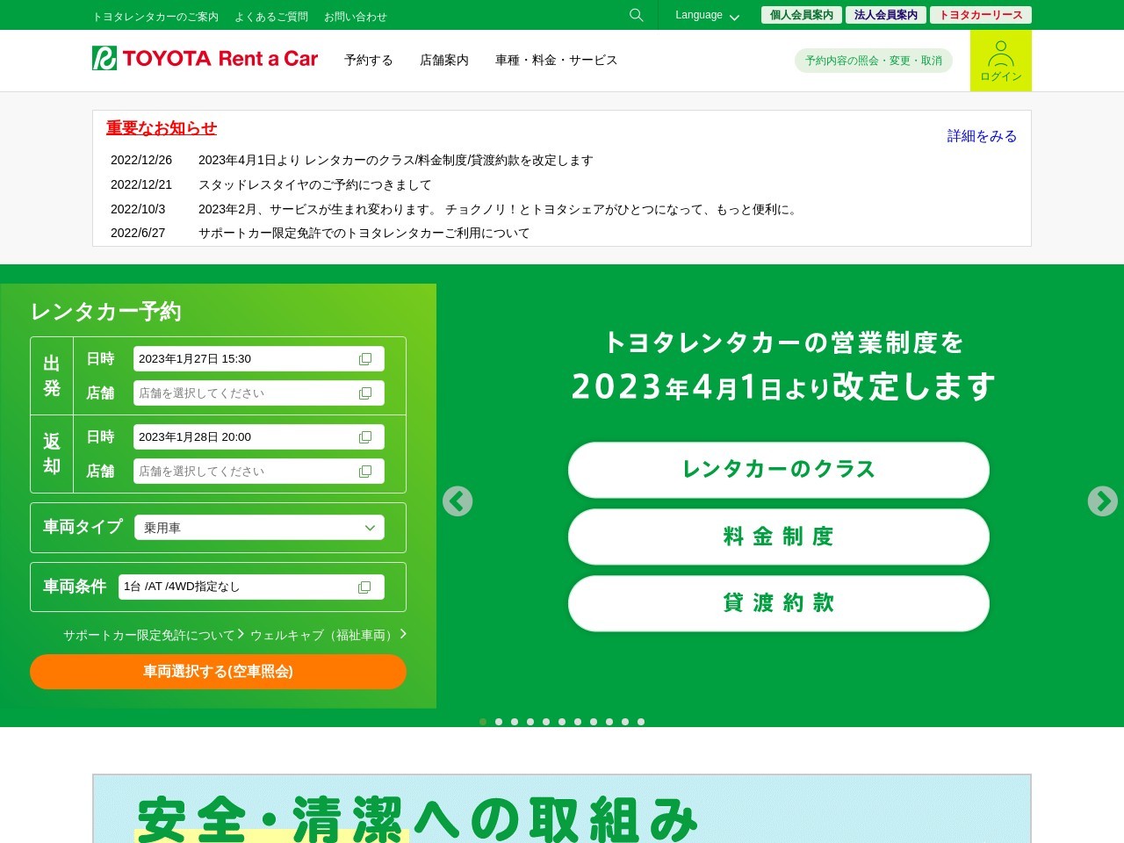Image resolution: width=1124 pixels, height=843 pixels.
Task: Select the sixth carousel dot
Action: pos(562,722)
